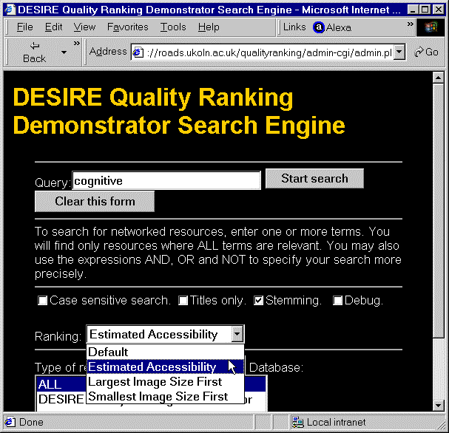Choose Largest Image Size First option
The image size is (449, 433).
coord(155,382)
